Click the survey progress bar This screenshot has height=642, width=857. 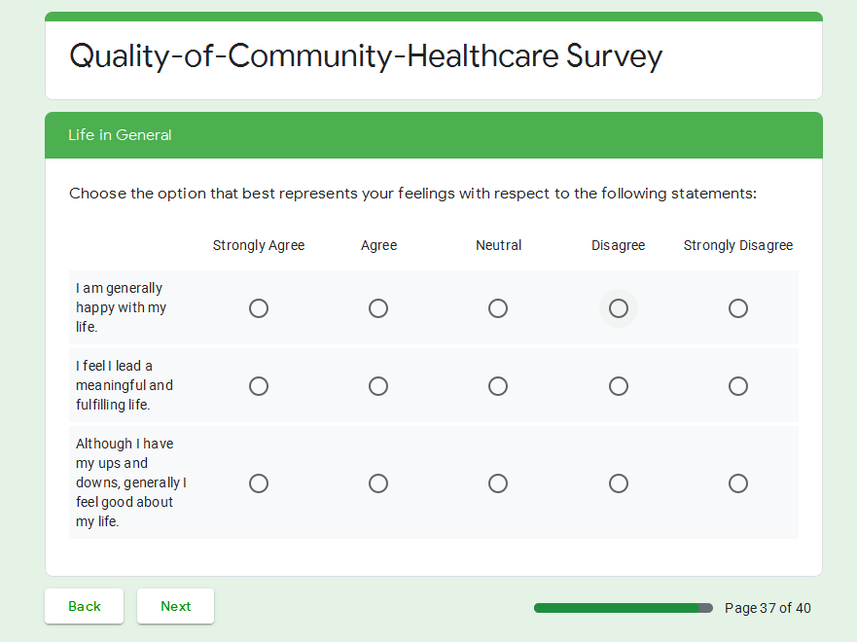coord(623,608)
